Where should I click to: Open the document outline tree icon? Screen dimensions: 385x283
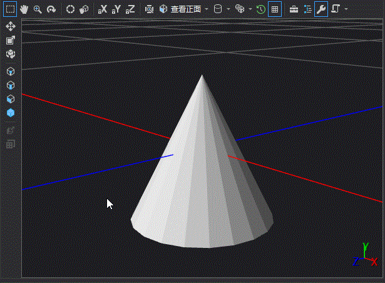[x=307, y=9]
